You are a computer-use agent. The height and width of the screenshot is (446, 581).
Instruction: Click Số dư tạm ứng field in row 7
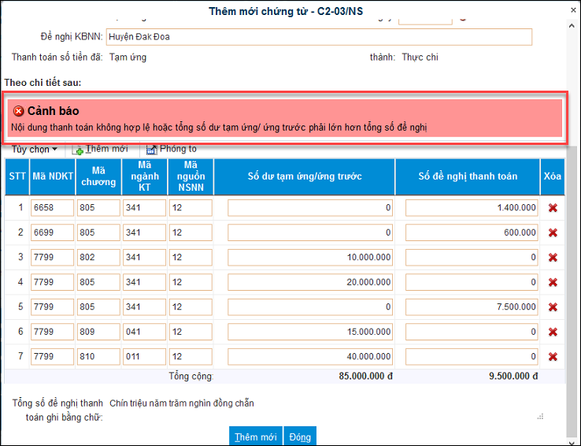pyautogui.click(x=310, y=356)
